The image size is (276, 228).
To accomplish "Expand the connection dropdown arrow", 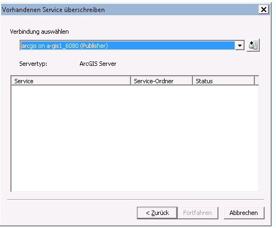I will (240, 46).
